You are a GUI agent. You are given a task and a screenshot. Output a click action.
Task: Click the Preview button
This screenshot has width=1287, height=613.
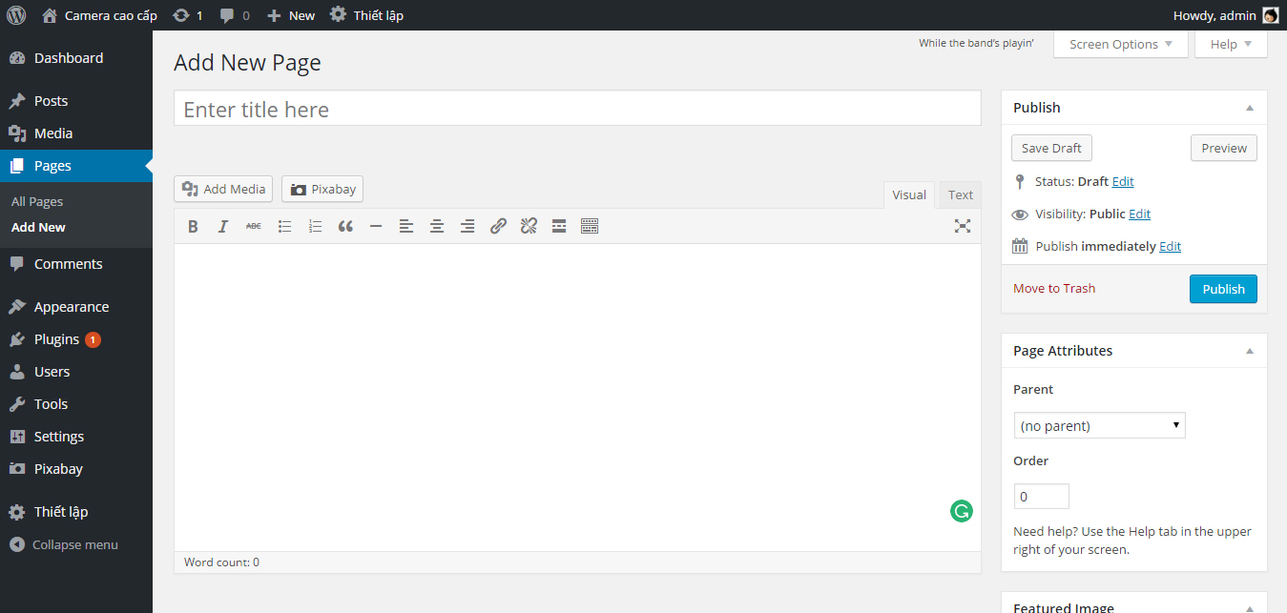pyautogui.click(x=1224, y=148)
